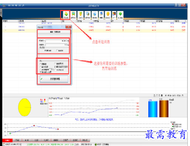Untick the checked checkbox in the left options column
190x146 pixels.
[x=41, y=72]
